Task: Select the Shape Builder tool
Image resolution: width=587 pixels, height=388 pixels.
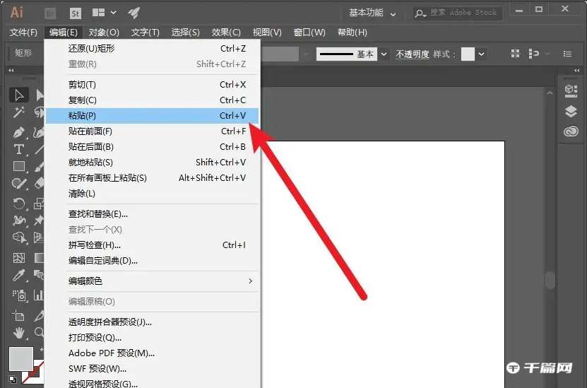Action: (20, 237)
